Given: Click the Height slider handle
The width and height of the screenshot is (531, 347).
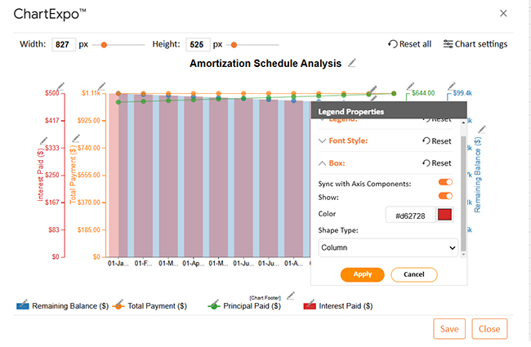Looking at the screenshot, I should pos(234,45).
